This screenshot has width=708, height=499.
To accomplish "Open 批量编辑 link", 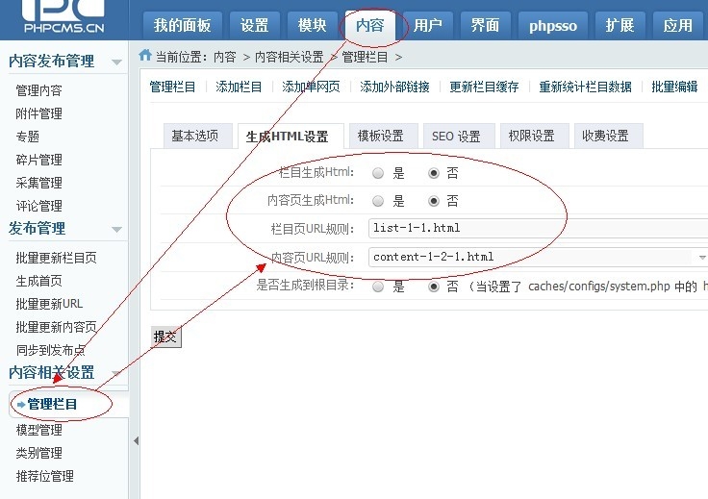I will [x=674, y=87].
